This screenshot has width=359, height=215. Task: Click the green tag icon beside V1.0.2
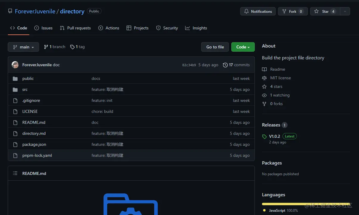(x=264, y=137)
